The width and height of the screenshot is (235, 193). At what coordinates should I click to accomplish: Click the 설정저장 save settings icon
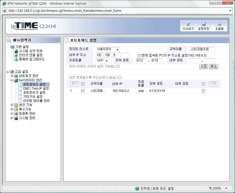[203, 24]
